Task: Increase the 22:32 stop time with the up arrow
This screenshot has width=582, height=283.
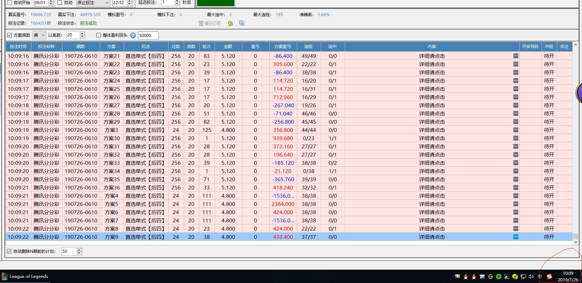Action: [130, 1]
